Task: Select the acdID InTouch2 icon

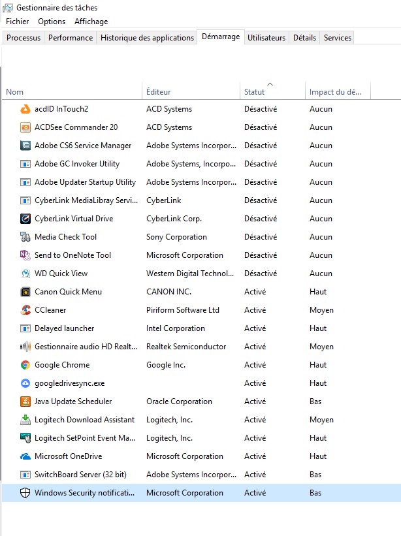Action: coord(25,109)
